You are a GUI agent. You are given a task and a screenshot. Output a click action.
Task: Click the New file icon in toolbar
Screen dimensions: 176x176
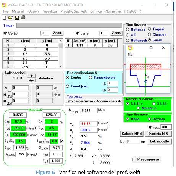point(4,18)
